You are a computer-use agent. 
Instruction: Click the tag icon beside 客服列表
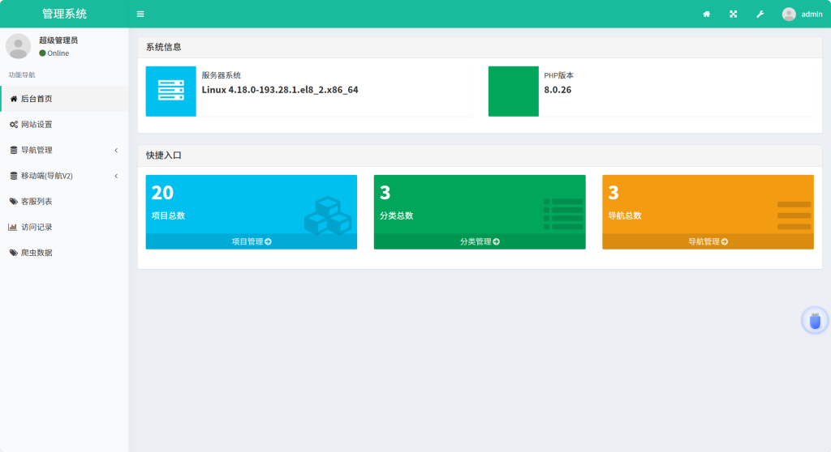click(13, 202)
